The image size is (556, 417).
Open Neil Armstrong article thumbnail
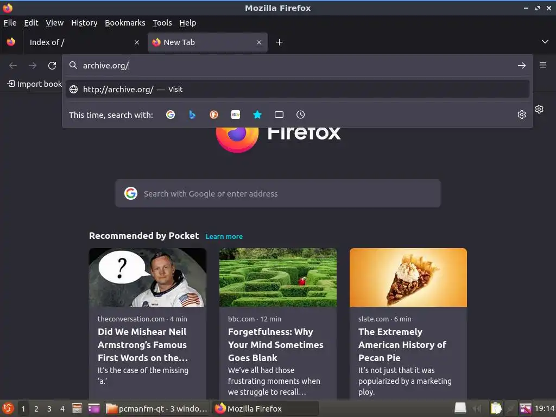[x=148, y=277]
